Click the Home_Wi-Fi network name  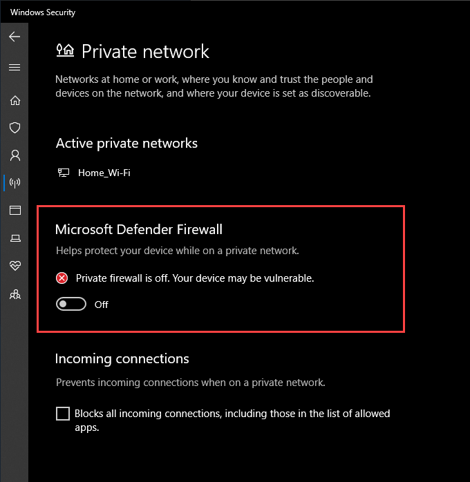pyautogui.click(x=104, y=173)
